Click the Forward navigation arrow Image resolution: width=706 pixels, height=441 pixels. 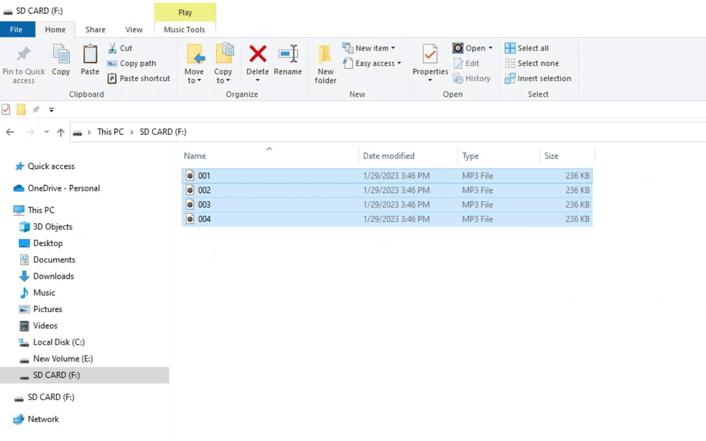[30, 132]
